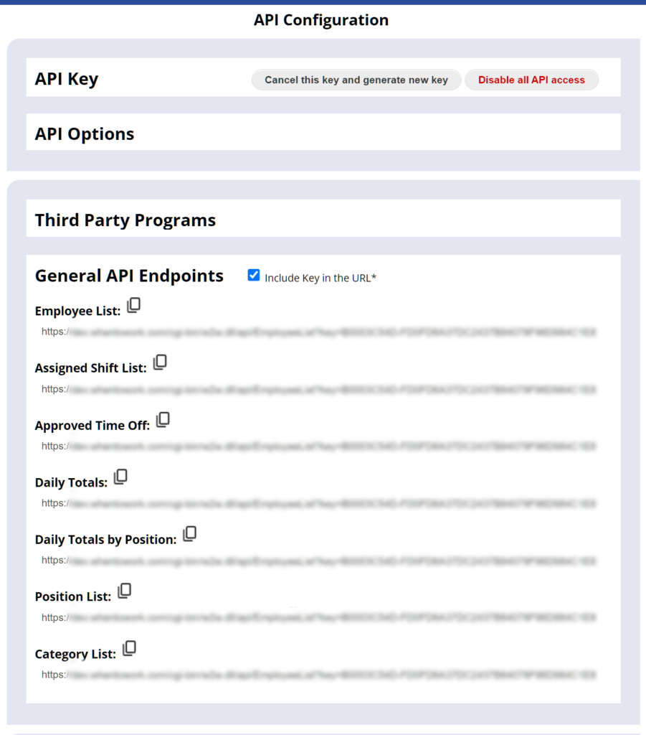Select the Employee List endpoint URL text
The height and width of the screenshot is (735, 646).
(x=315, y=332)
